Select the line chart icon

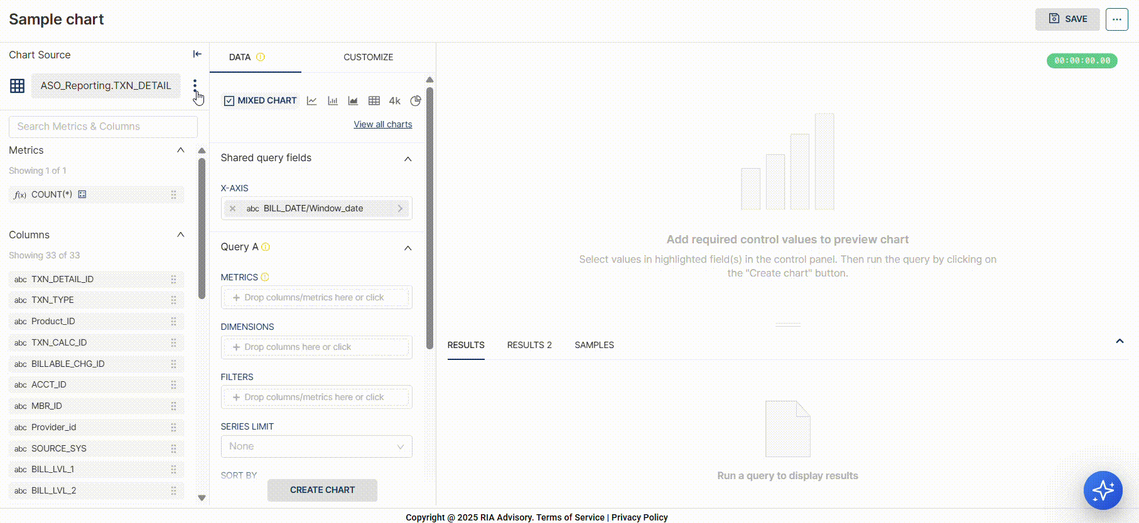pyautogui.click(x=311, y=101)
